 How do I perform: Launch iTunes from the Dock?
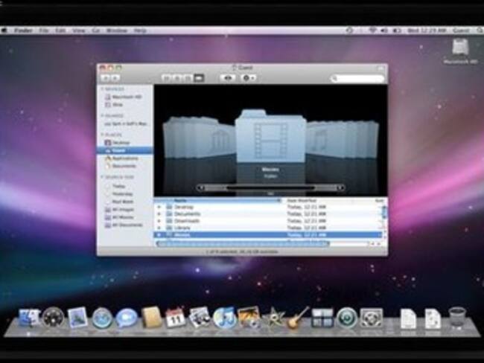tap(224, 318)
